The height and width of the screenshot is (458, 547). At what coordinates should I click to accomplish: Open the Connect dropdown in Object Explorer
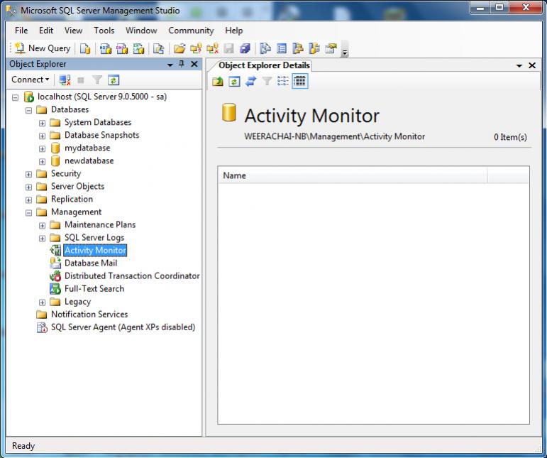tap(31, 80)
